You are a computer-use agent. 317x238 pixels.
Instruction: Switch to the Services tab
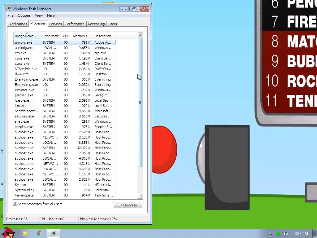tap(55, 24)
